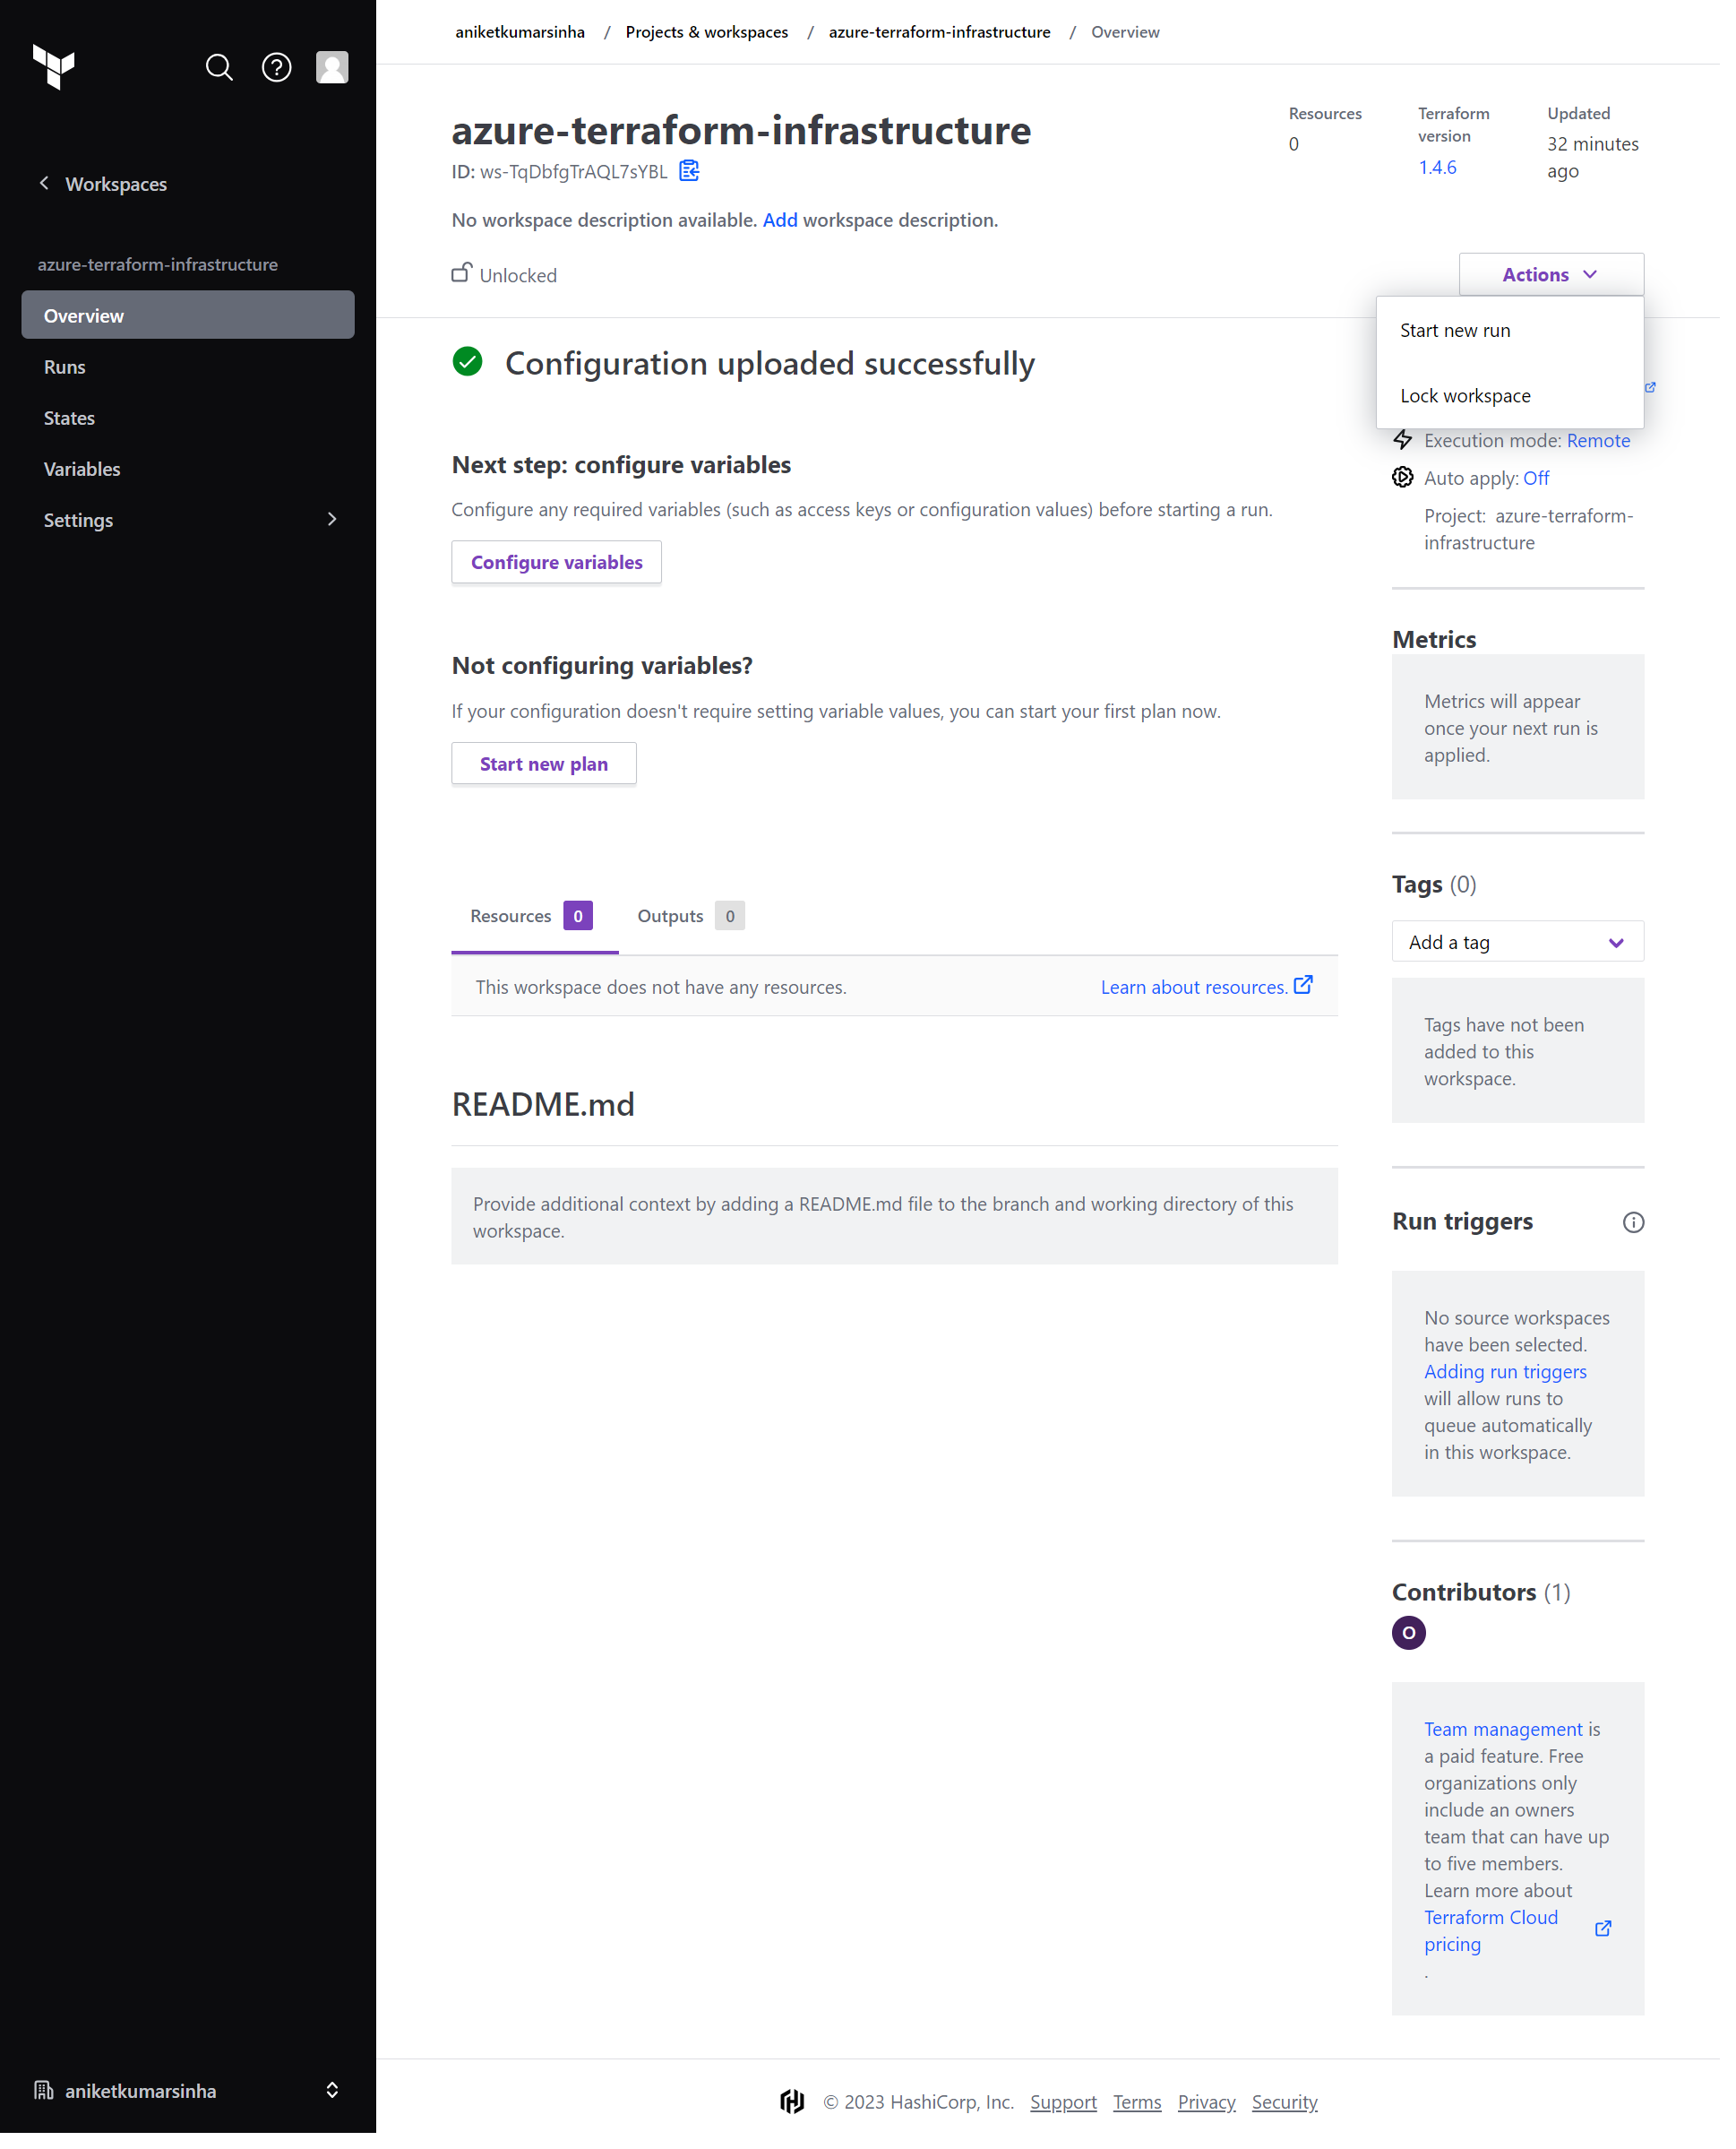Click the green success checkmark icon
The image size is (1736, 2149).
(472, 365)
